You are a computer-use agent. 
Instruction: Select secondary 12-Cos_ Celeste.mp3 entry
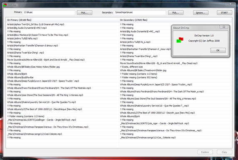148,138
